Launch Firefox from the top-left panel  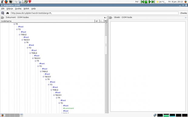tap(6, 2)
